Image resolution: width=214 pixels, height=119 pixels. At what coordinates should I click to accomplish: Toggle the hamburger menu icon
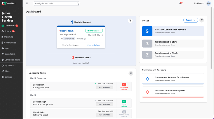[x=27, y=3]
